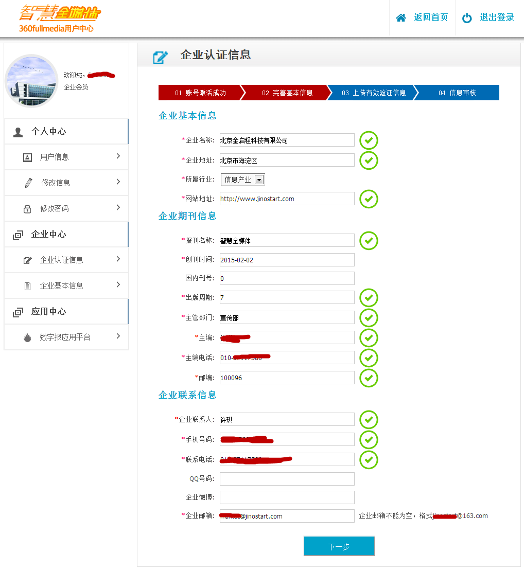Click the 企业中心 windows icon
524x571 pixels.
pos(18,235)
